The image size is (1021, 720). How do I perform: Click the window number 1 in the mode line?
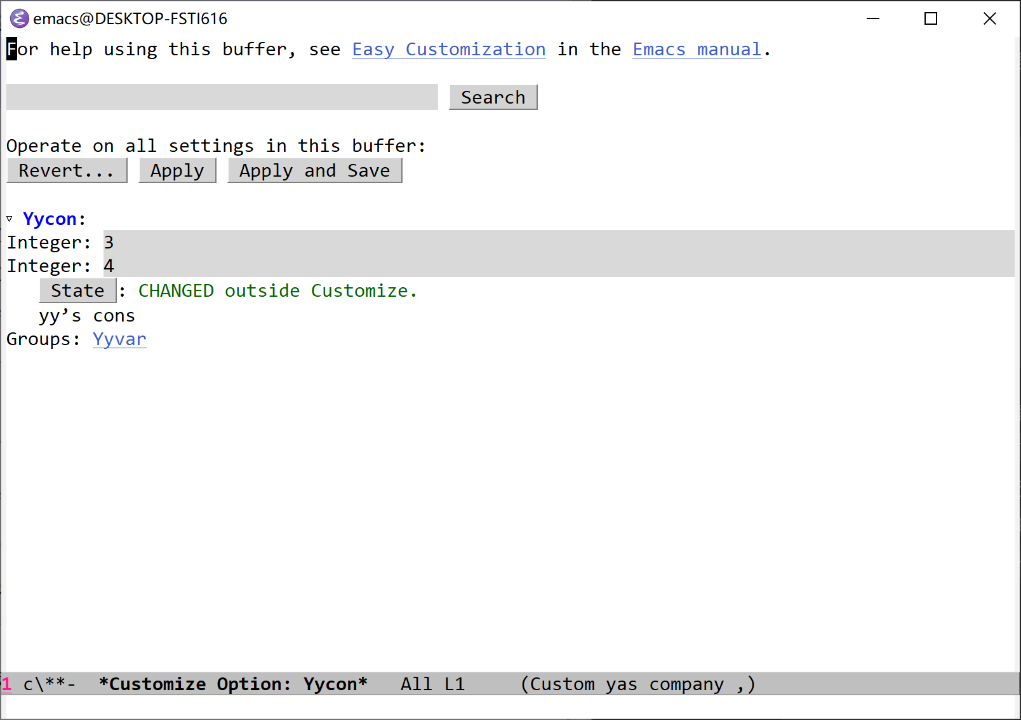click(x=7, y=684)
